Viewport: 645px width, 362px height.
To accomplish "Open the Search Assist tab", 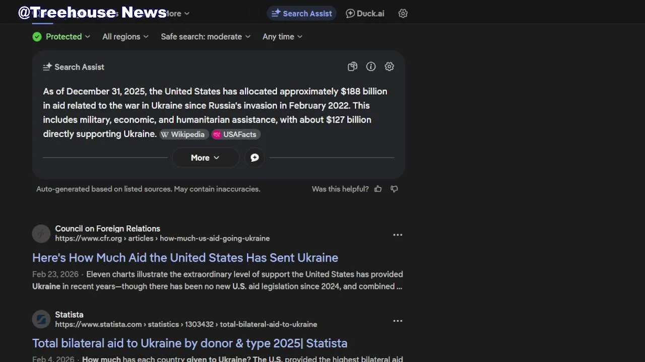I will 302,14.
